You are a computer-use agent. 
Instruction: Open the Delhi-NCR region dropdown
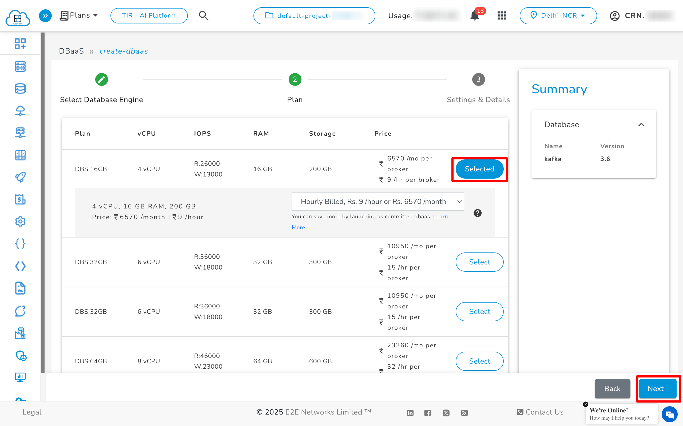point(558,16)
